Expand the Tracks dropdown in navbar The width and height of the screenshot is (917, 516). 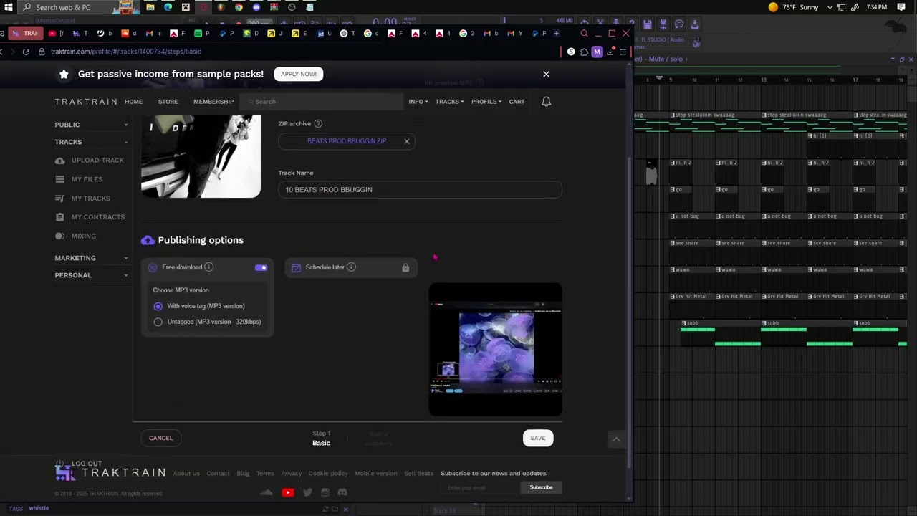449,102
